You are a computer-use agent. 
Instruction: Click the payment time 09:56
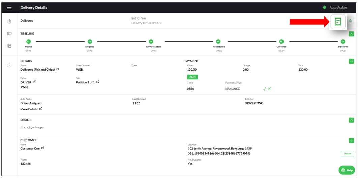pos(190,89)
